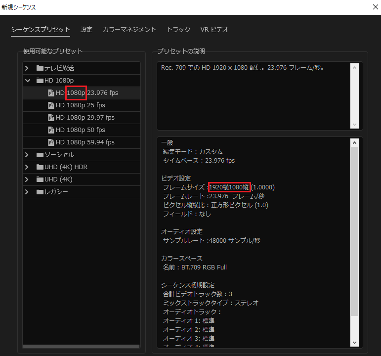Viewport: 381px width, 356px height.
Task: Click the 'サンプルレート :48000 サンプル/秒' line
Action: 212,241
